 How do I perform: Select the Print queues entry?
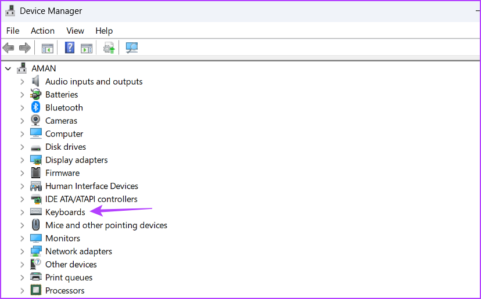click(x=69, y=278)
